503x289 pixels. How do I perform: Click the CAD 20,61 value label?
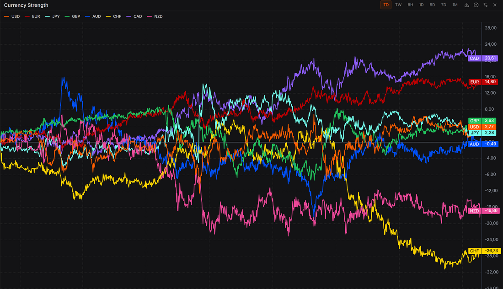coord(483,58)
